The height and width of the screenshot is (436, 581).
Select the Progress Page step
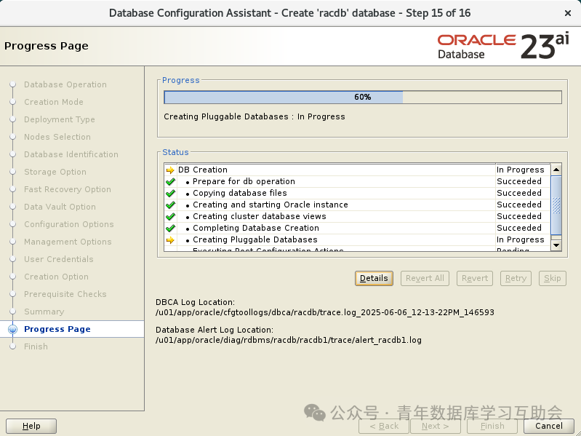point(57,329)
